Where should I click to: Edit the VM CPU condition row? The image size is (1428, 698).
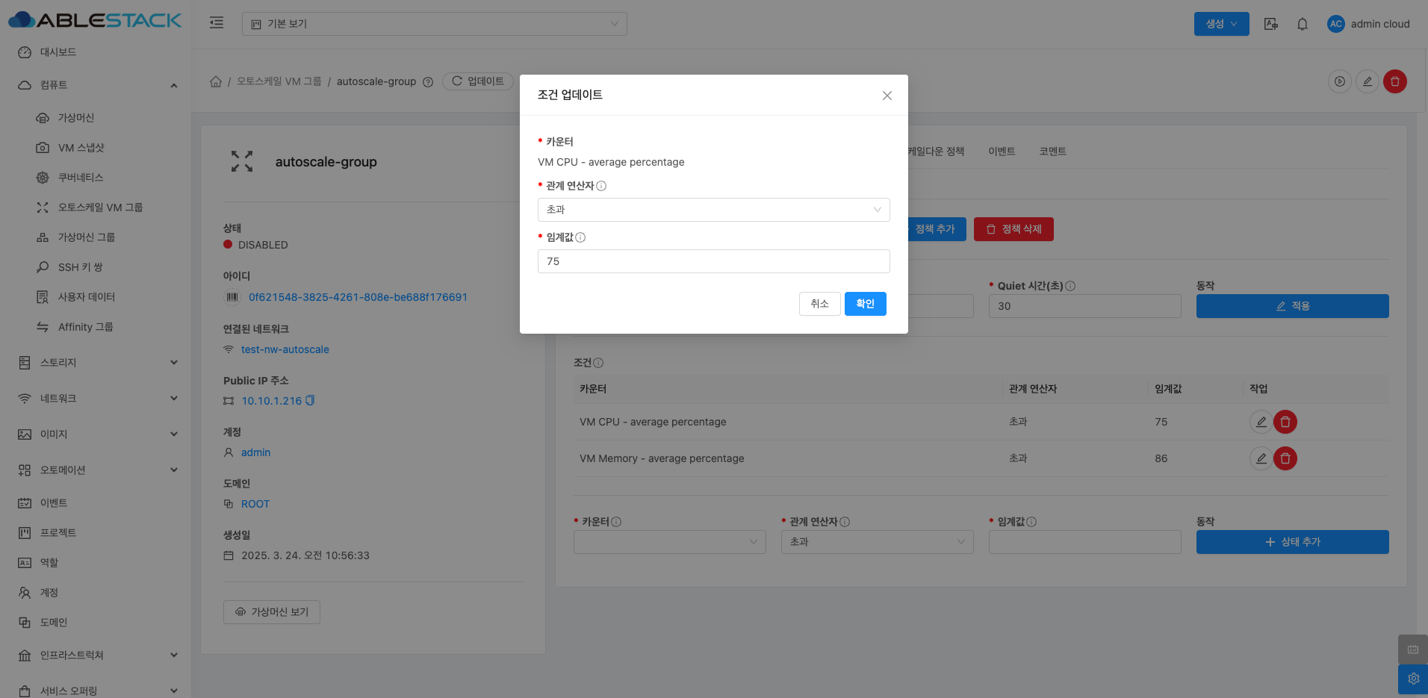tap(1260, 422)
